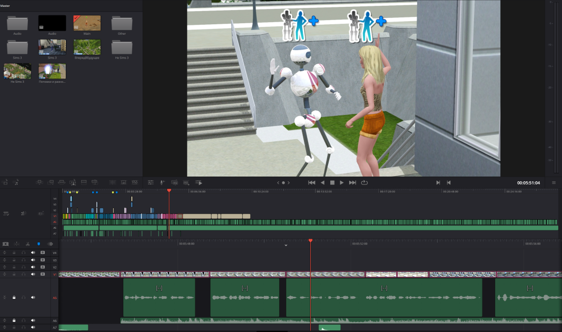Click the timeline options icon left of the scissors
The image size is (562, 332).
coord(17,244)
